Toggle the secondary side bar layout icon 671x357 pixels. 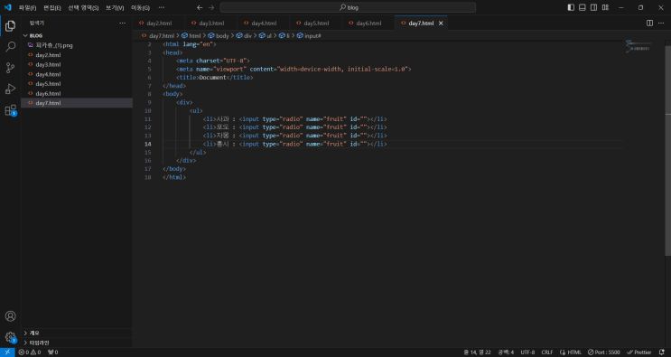(x=594, y=8)
